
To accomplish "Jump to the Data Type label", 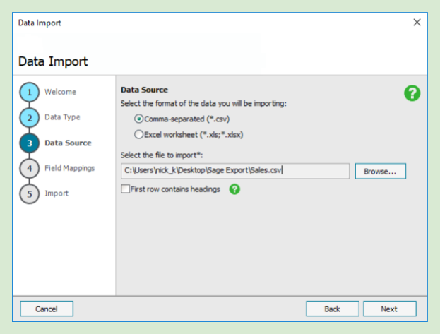I will click(x=62, y=117).
